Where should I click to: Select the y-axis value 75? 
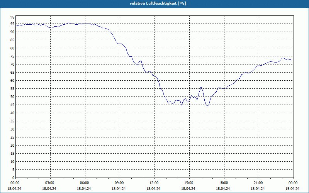click(x=12, y=56)
